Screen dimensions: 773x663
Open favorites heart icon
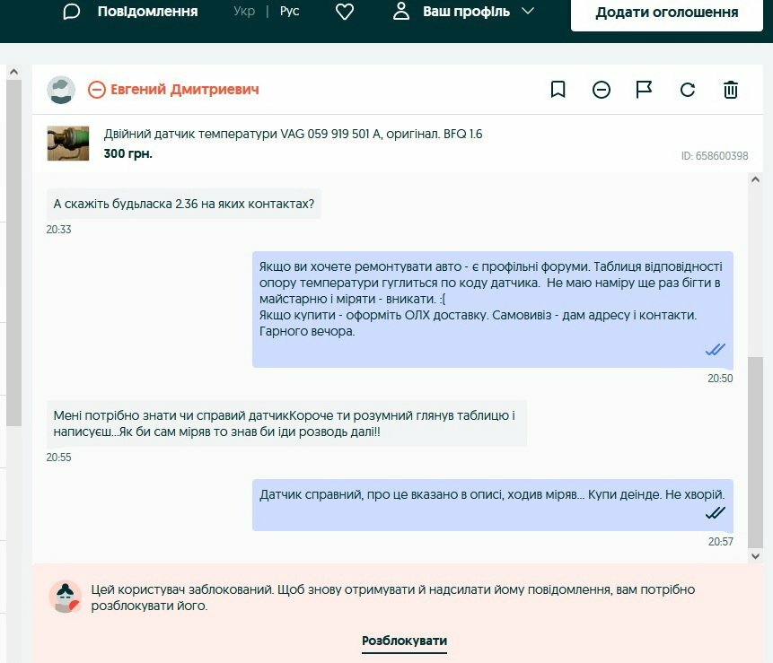point(345,12)
